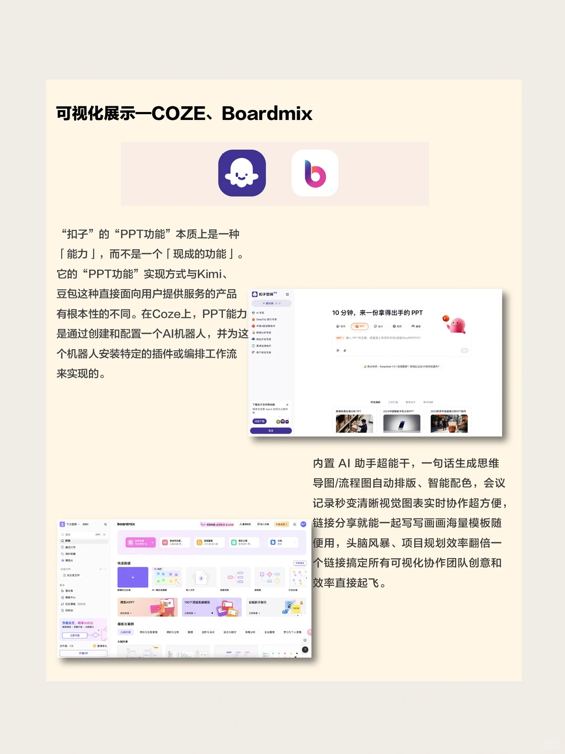
Task: Open the 导入文件 tile in Boardmix
Action: pyautogui.click(x=201, y=577)
